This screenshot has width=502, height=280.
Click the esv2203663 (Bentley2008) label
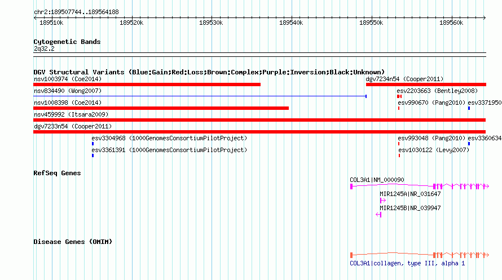point(437,91)
